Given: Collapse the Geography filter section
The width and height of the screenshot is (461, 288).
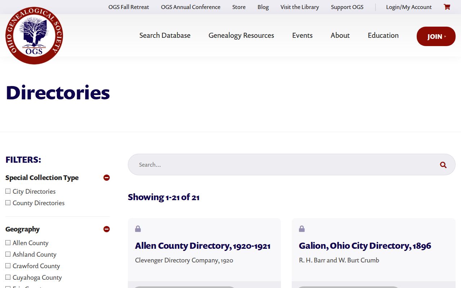Looking at the screenshot, I should click(107, 229).
